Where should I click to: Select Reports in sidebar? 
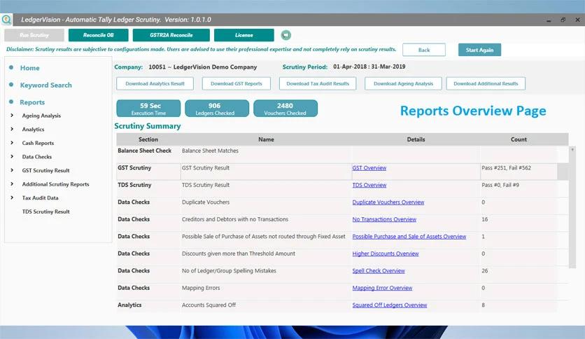point(32,102)
